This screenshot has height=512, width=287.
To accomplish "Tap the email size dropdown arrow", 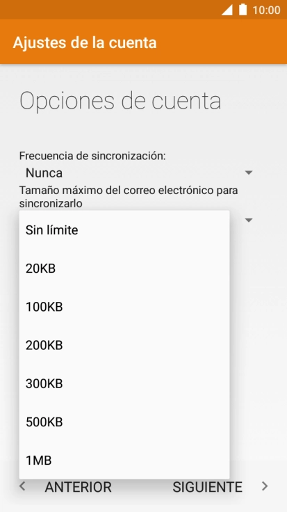I will (249, 221).
